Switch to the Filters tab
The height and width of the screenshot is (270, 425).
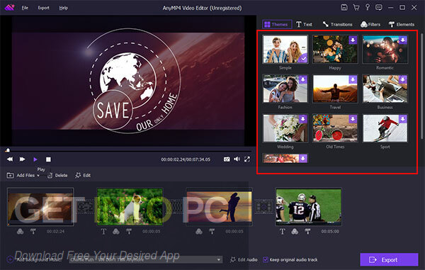click(370, 24)
